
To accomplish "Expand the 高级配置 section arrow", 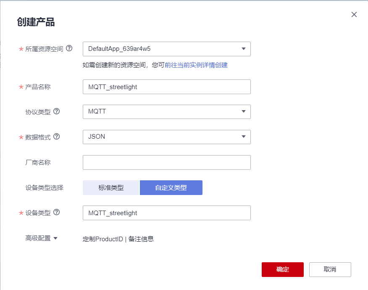I will (55, 238).
